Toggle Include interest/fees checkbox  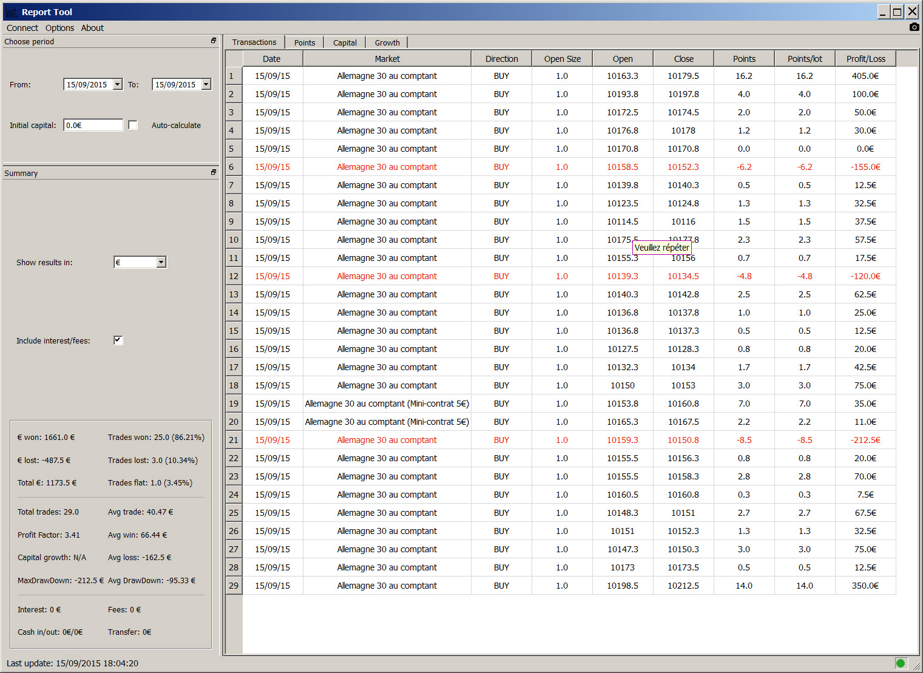(118, 340)
